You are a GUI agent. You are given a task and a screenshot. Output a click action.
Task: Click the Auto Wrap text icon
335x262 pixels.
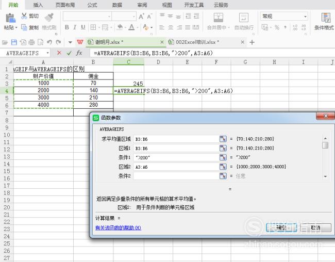point(244,18)
